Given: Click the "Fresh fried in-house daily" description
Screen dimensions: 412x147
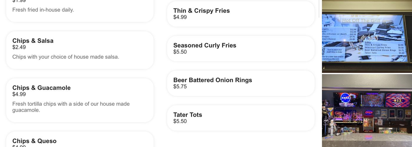Looking at the screenshot, I should [43, 10].
